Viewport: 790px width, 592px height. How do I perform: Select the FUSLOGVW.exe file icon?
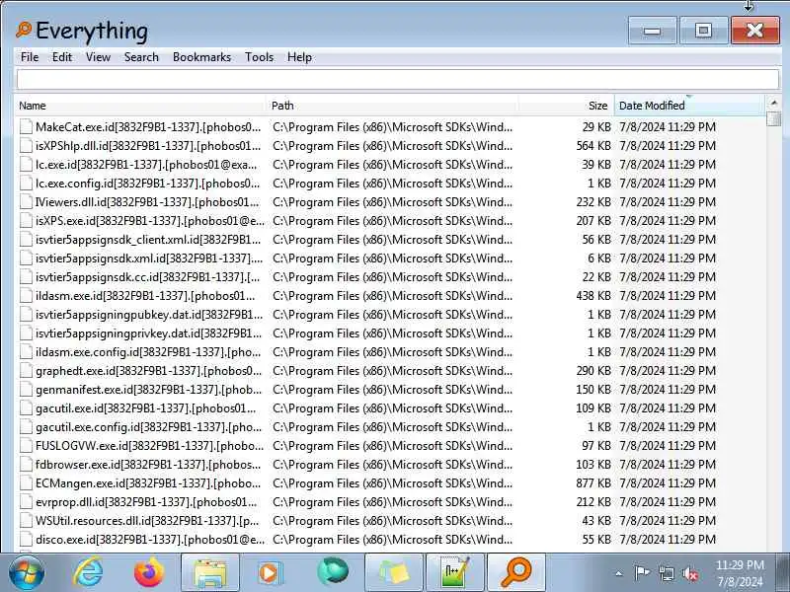(26, 446)
